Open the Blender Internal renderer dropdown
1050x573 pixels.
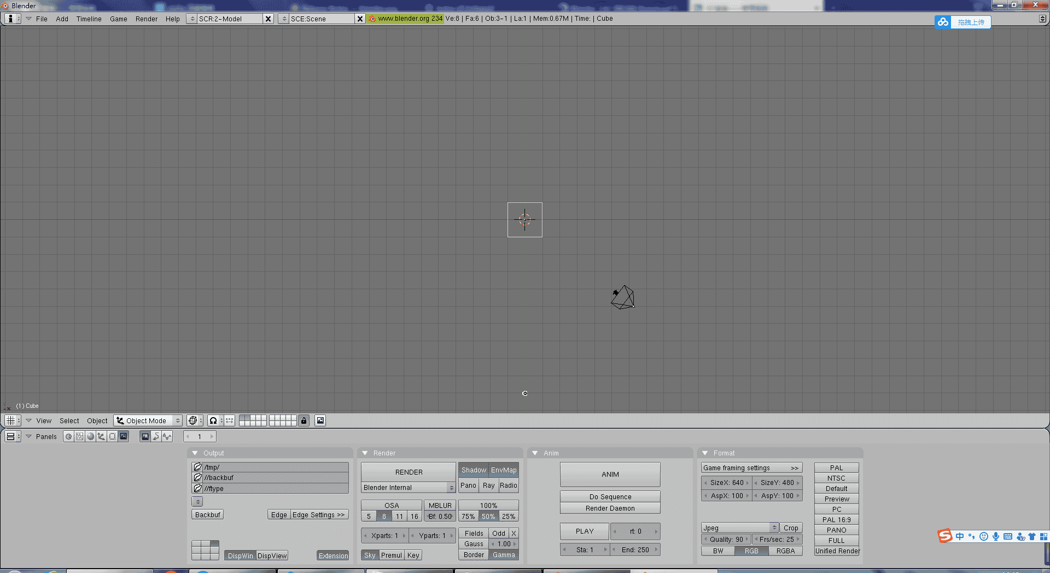(x=408, y=488)
